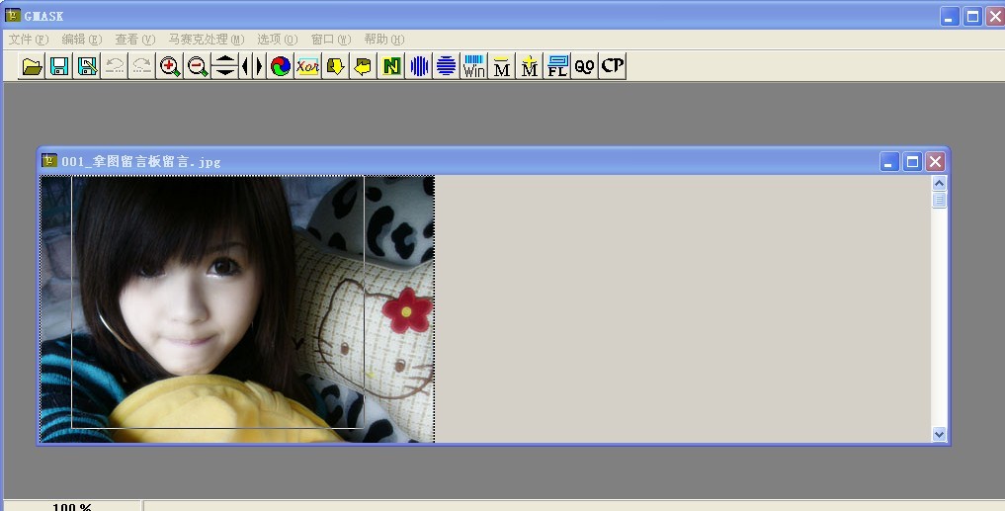Click the CP toolbar icon
Screen dimensions: 1005x511
(613, 66)
